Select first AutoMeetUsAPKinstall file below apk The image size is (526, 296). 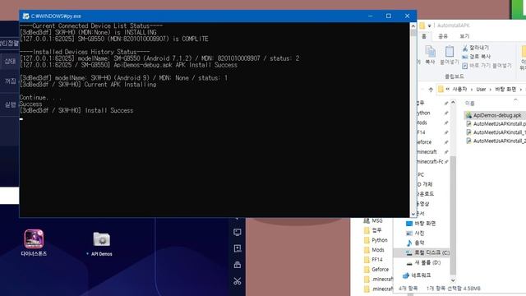pyautogui.click(x=496, y=124)
